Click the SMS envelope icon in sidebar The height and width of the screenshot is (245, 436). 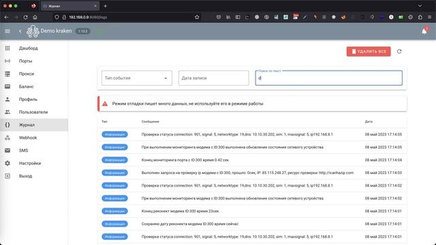pyautogui.click(x=7, y=150)
